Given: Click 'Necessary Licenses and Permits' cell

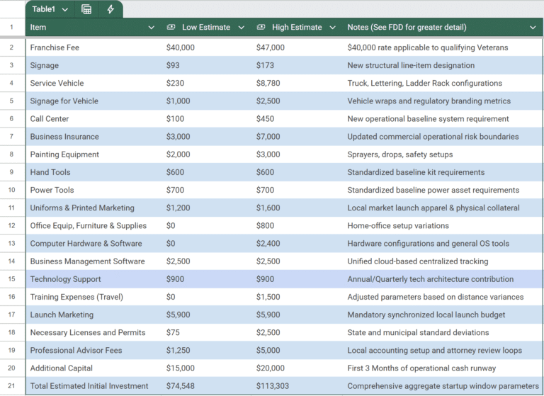Looking at the screenshot, I should (x=93, y=332).
